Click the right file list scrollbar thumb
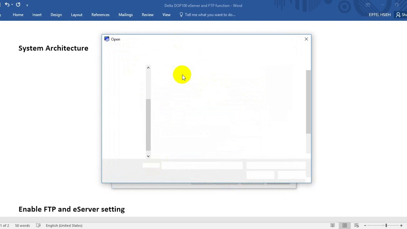Screen dimensions: 407x229 click(x=308, y=102)
